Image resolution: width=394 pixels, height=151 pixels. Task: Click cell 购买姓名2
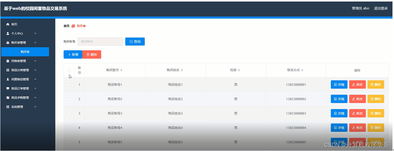point(175,99)
